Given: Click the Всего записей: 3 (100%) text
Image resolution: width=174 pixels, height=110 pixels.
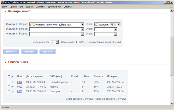Looking at the screenshot, I should tap(80, 99).
